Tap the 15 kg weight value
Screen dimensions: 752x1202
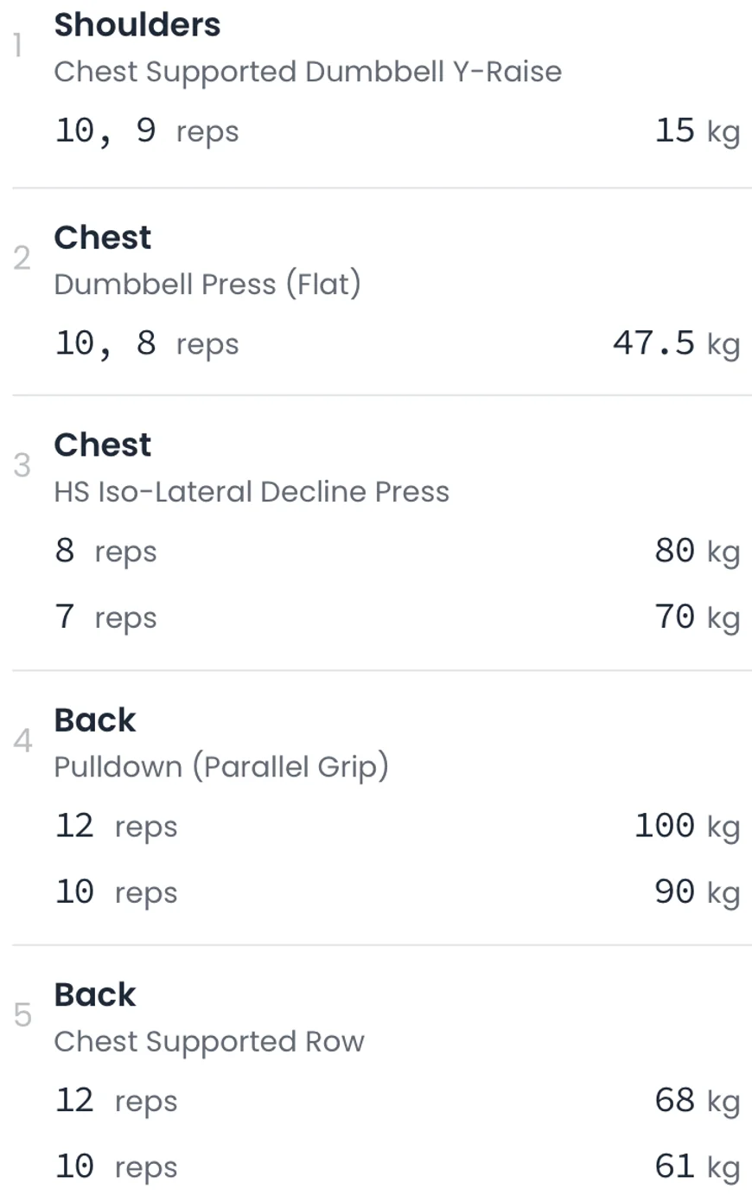click(697, 131)
